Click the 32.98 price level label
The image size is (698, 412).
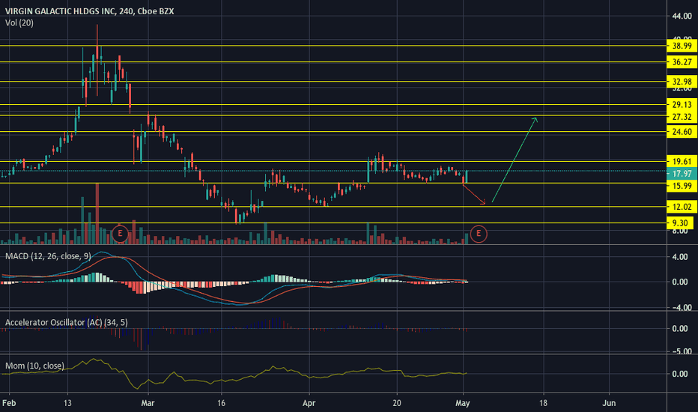pyautogui.click(x=682, y=82)
